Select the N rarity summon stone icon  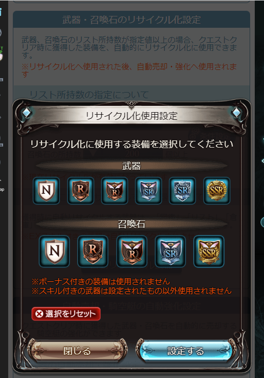click(x=54, y=251)
